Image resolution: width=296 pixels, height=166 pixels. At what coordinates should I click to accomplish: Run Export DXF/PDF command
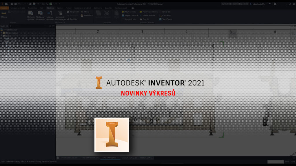[130, 16]
